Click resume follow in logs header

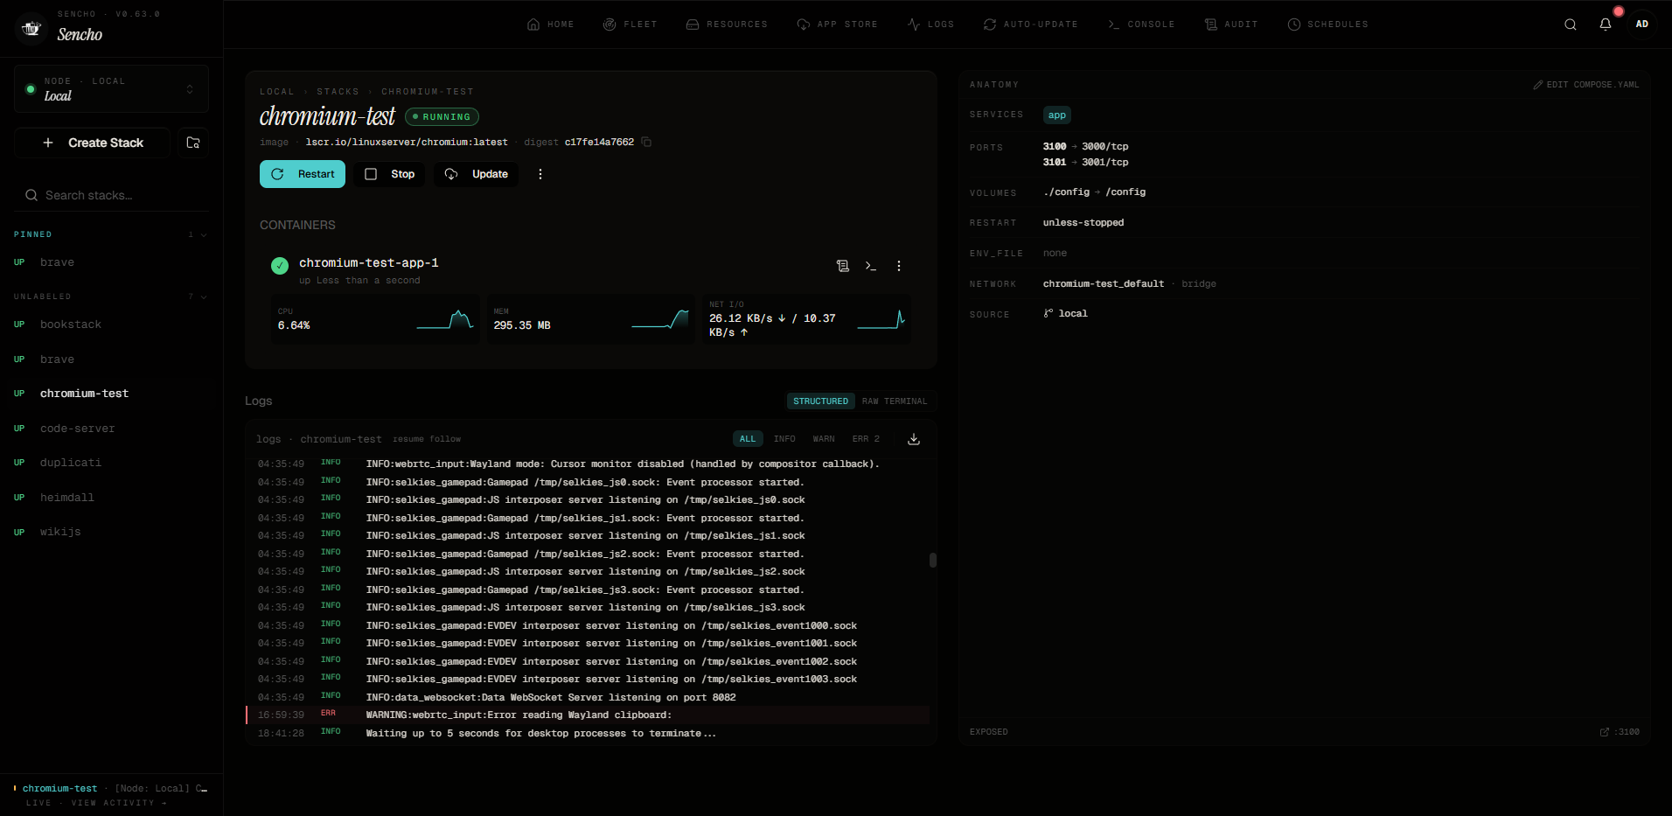(427, 439)
